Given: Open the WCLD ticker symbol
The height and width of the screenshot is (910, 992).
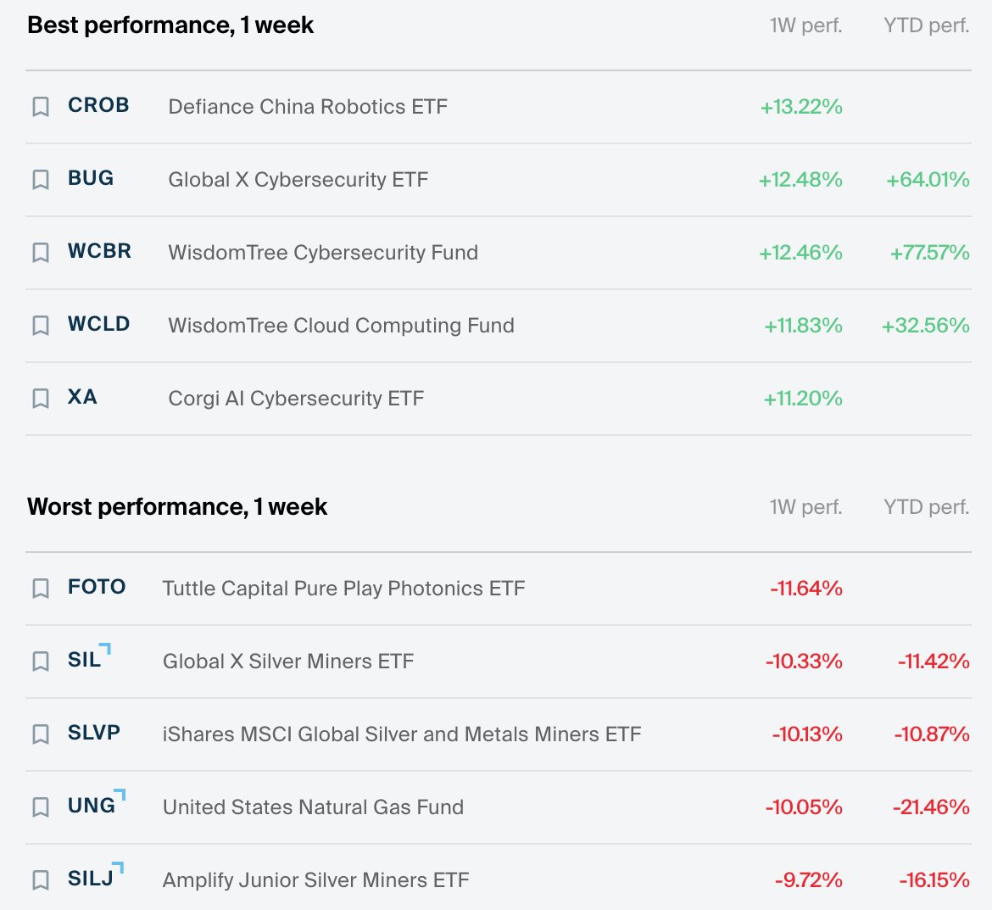Looking at the screenshot, I should (98, 324).
